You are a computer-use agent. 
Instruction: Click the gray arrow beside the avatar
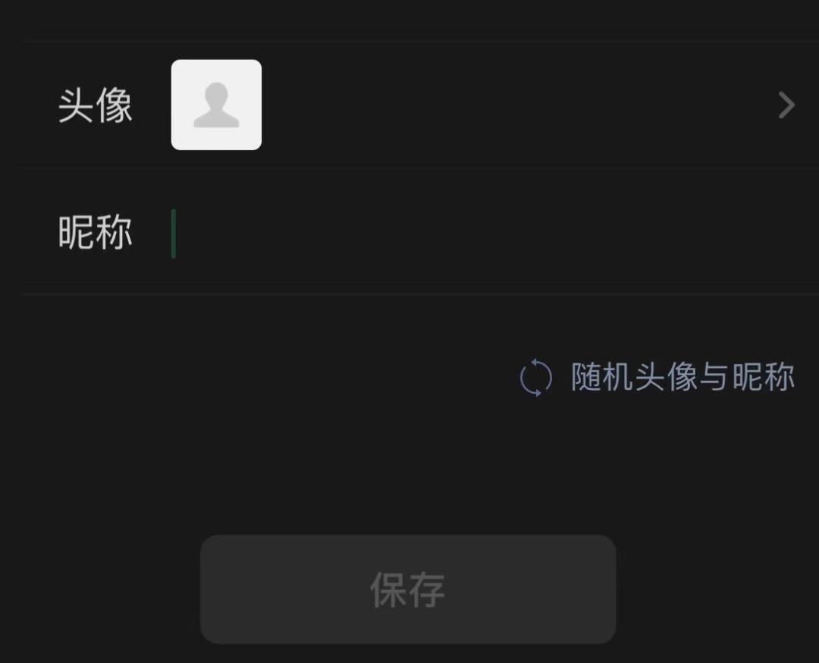tap(786, 105)
